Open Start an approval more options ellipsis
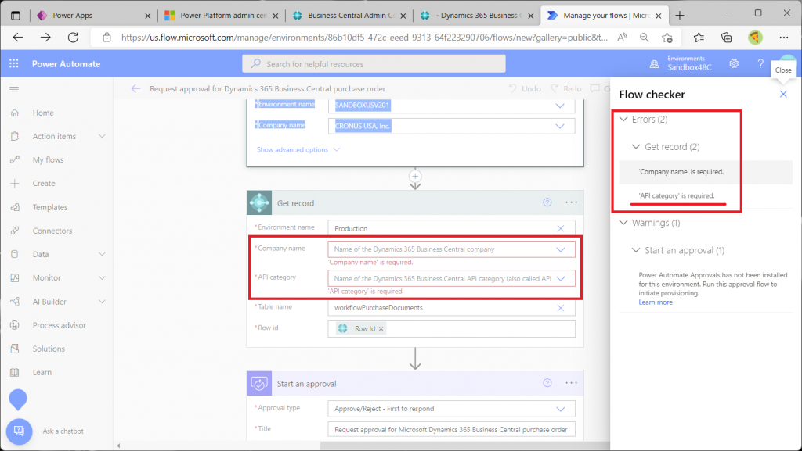 coord(571,383)
